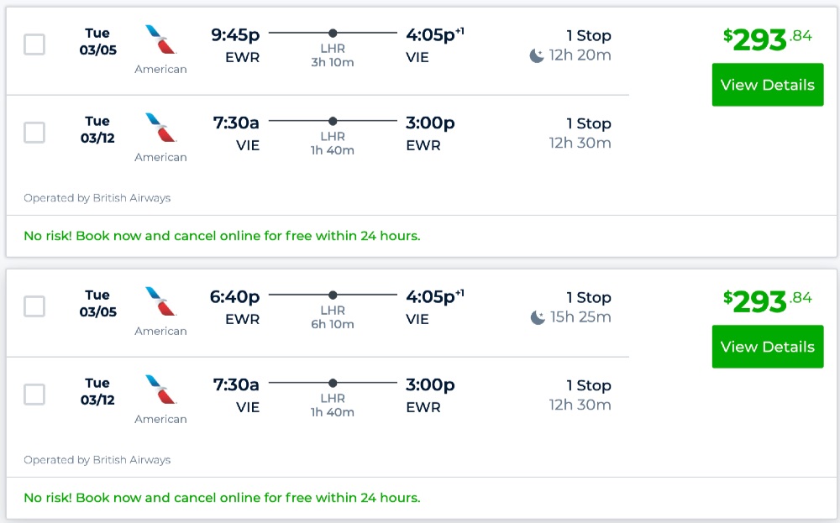Click the overnight moon icon beside 12h 20m
This screenshot has width=840, height=523.
537,55
